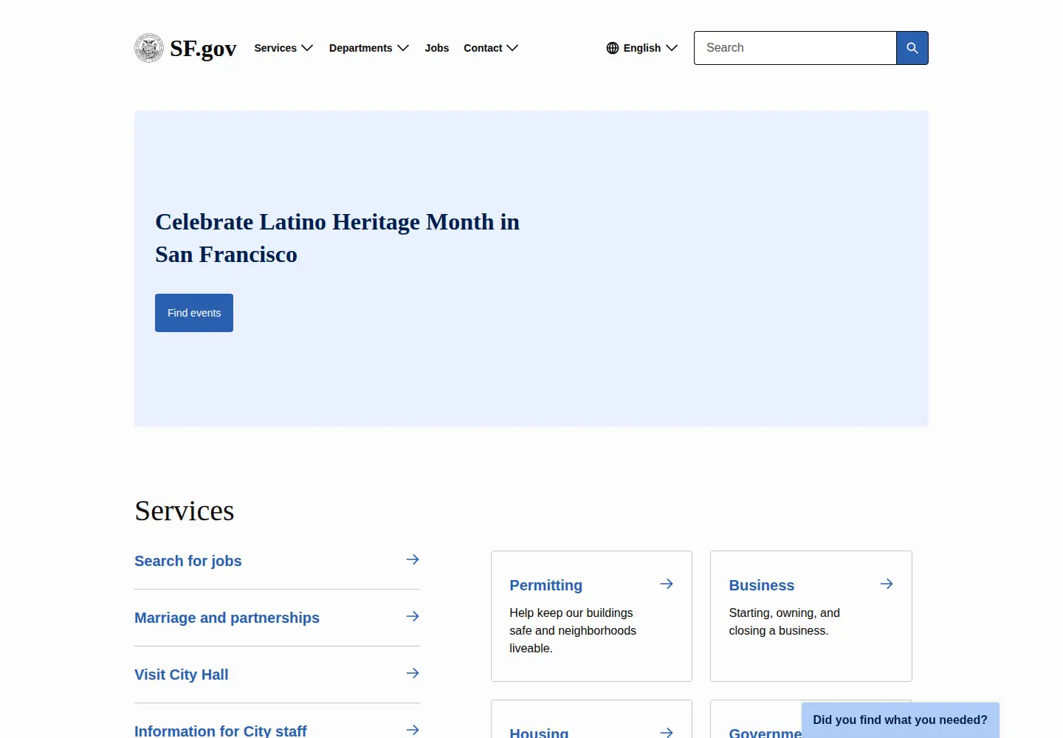
Task: Click the 'Help keep our buildings safe' description
Action: click(x=573, y=630)
